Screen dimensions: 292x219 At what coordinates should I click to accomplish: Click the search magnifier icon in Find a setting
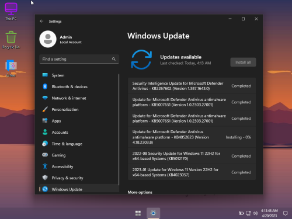point(114,59)
